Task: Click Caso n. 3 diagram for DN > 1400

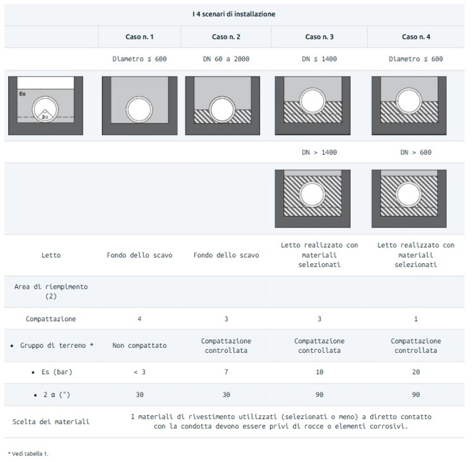Action: coord(313,199)
